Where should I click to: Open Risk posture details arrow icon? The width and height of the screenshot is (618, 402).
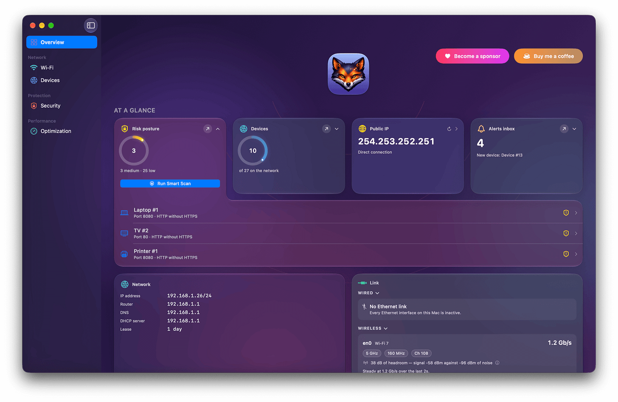(x=208, y=129)
